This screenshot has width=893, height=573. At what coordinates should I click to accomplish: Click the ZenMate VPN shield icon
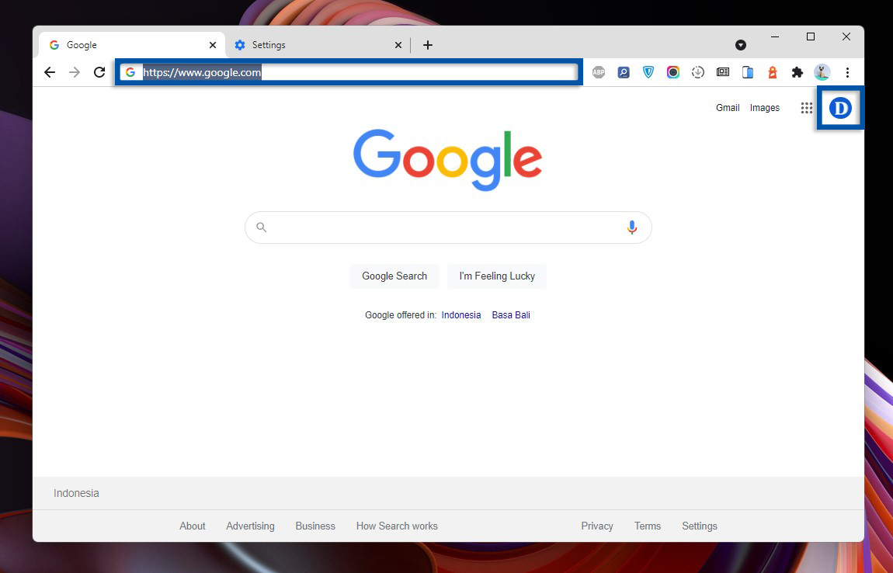pyautogui.click(x=648, y=71)
